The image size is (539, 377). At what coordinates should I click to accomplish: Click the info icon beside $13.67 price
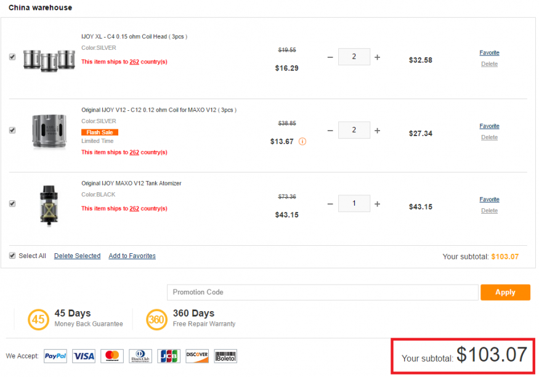[x=302, y=142]
